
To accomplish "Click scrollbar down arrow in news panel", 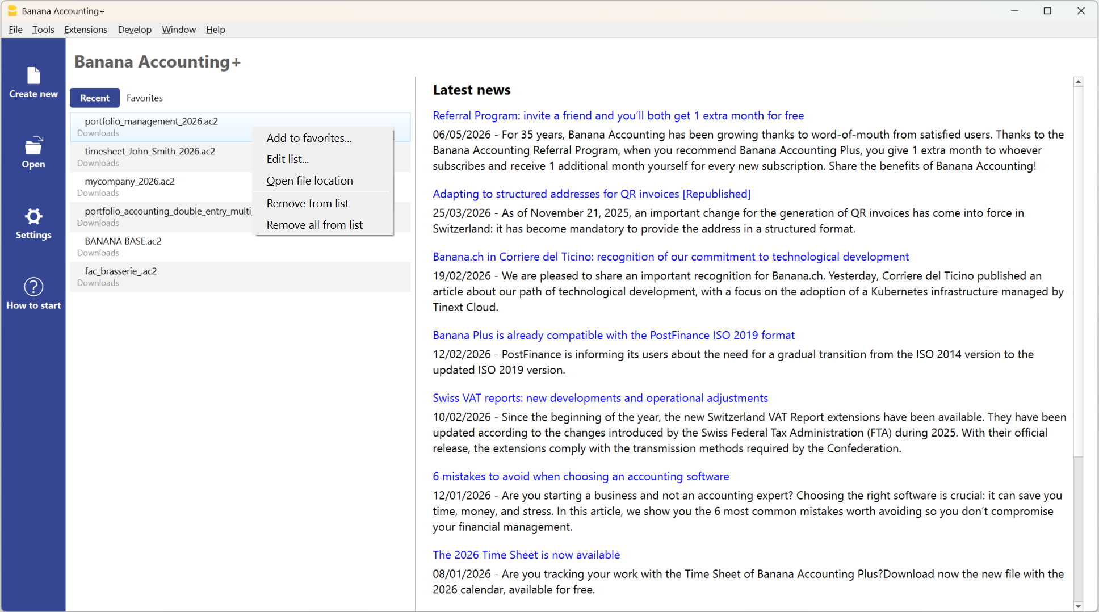I will (1078, 606).
